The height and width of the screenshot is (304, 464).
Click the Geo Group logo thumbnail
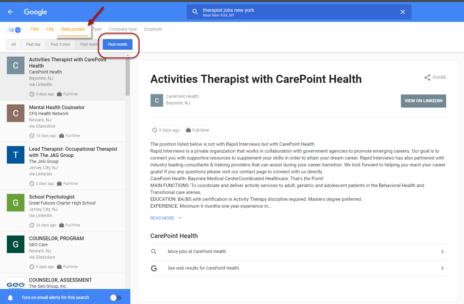point(16,283)
